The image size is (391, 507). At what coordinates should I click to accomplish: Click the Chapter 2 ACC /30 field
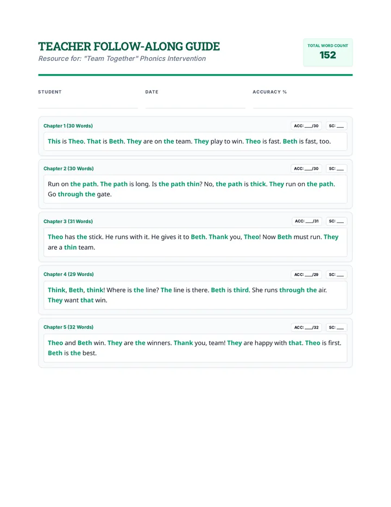306,169
